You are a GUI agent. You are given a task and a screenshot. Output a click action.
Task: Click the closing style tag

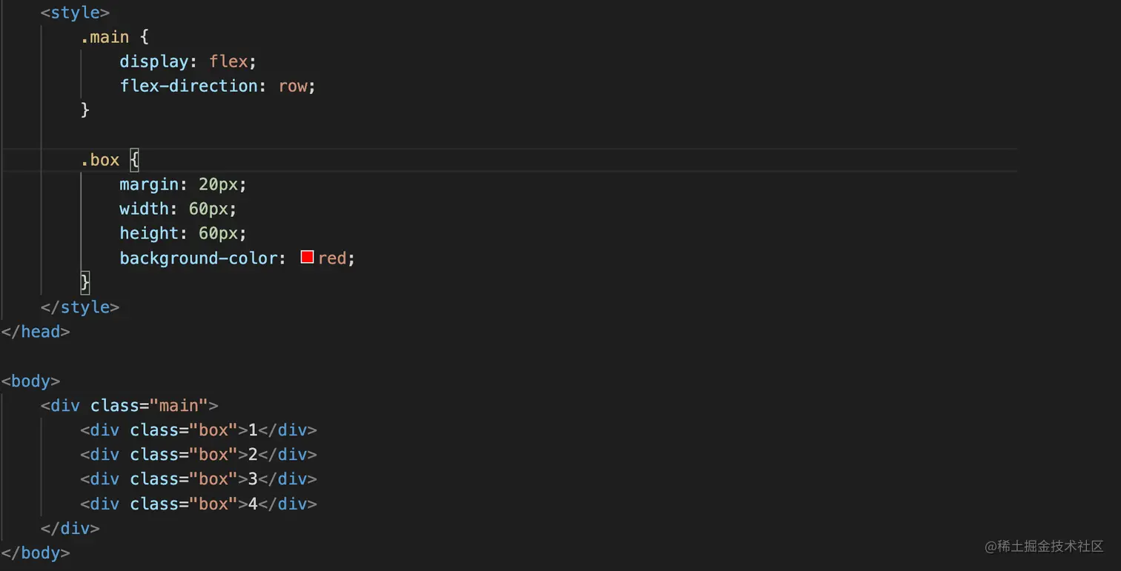tap(80, 307)
